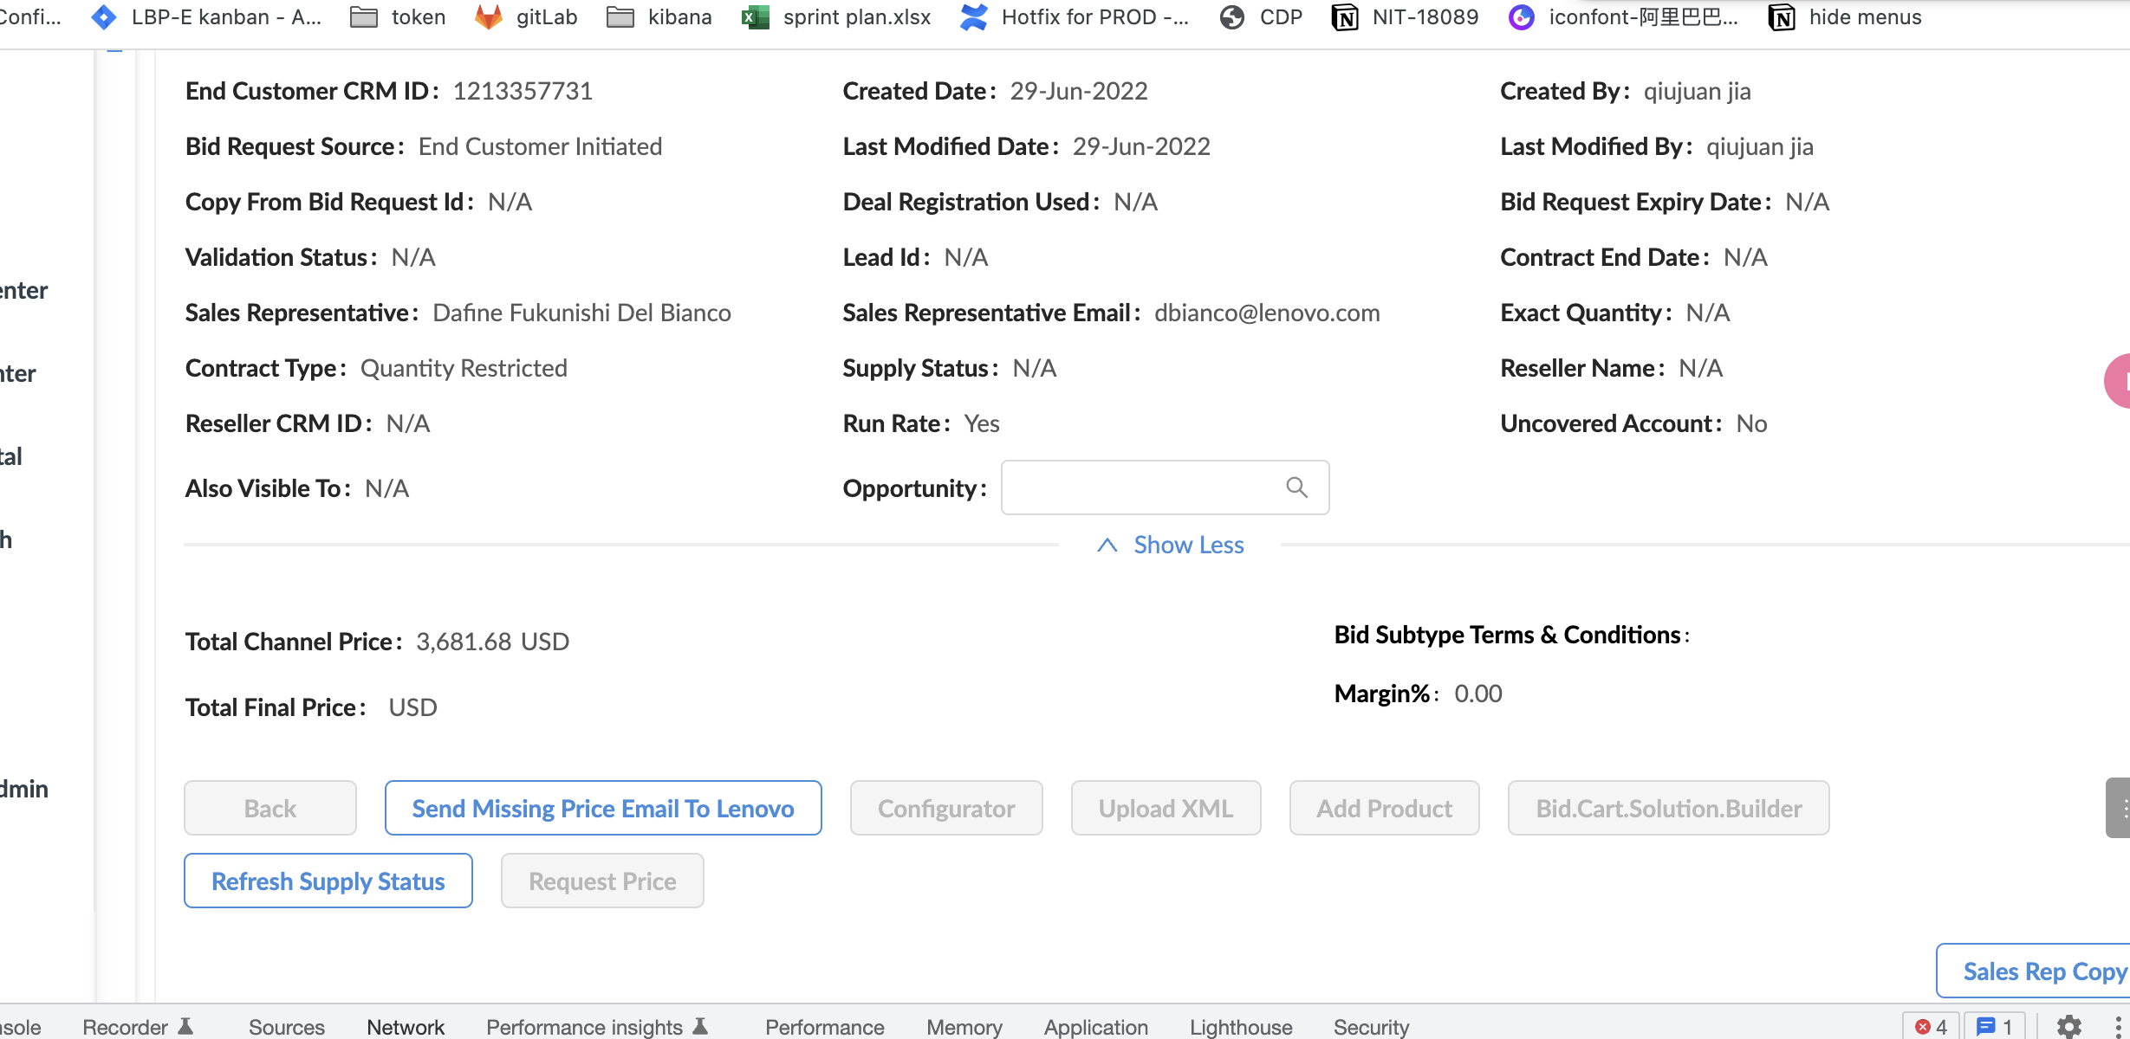This screenshot has width=2130, height=1039.
Task: Click the Margin% value 0.00
Action: (1478, 694)
